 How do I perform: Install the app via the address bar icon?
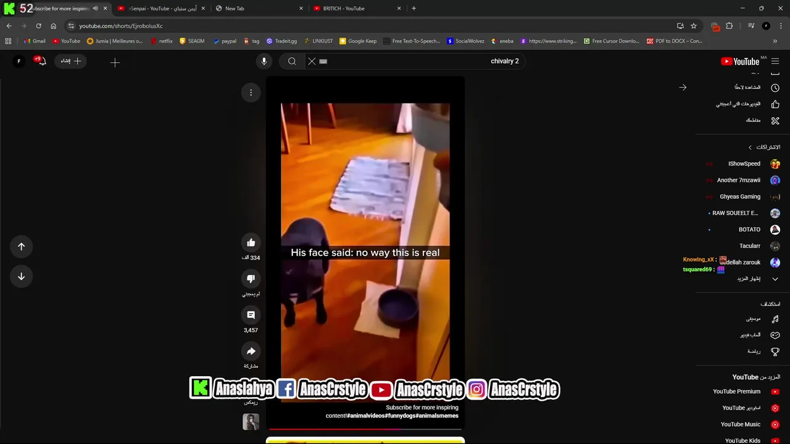680,26
